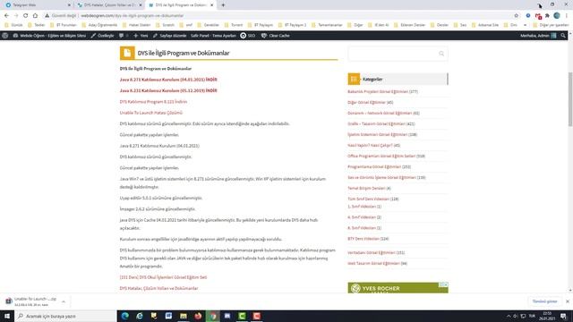The height and width of the screenshot is (322, 573).
Task: Open the Scratch bookmark folder
Action: click(165, 25)
